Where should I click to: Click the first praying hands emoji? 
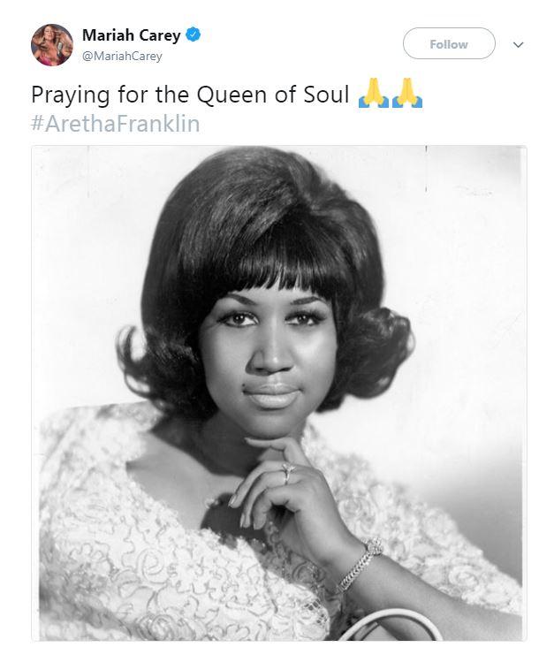click(374, 93)
